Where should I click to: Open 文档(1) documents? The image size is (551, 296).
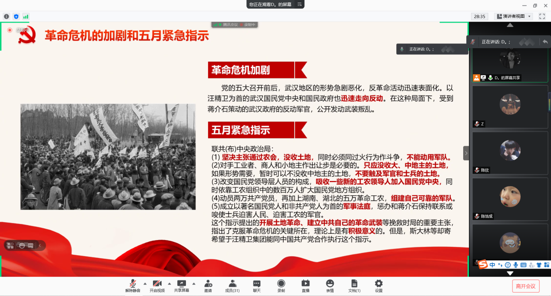point(354,286)
